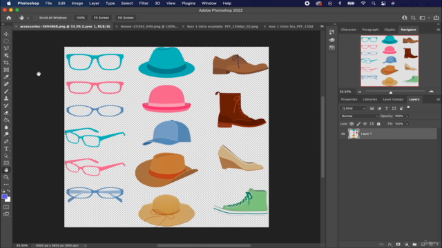Select the Zoom tool
The height and width of the screenshot is (248, 442).
point(6,178)
